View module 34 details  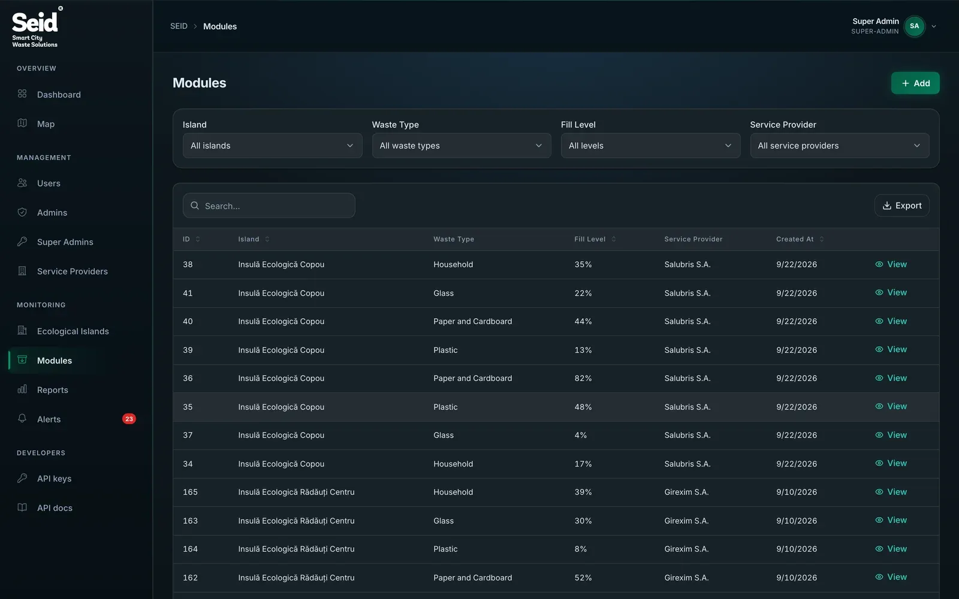pyautogui.click(x=891, y=463)
